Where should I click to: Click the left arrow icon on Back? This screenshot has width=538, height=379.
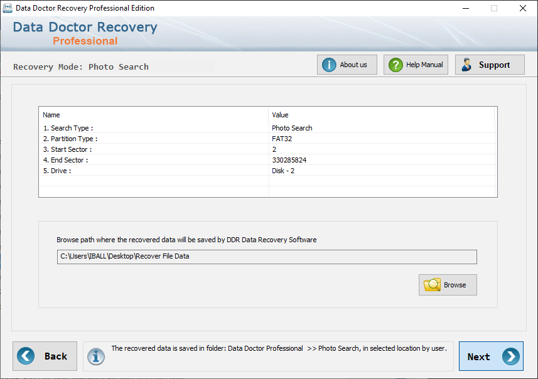[x=26, y=356]
